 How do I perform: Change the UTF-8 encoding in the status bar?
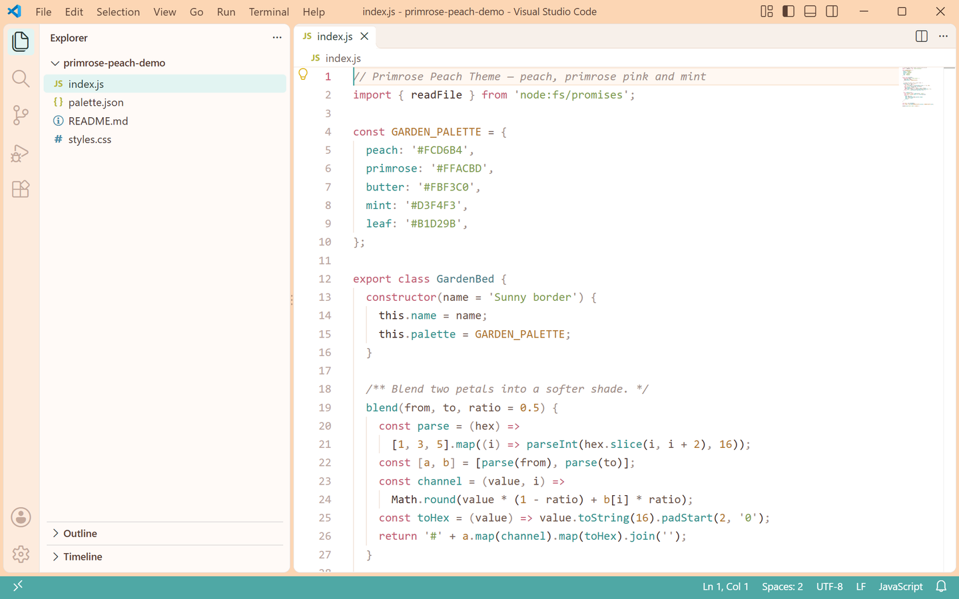(x=830, y=586)
